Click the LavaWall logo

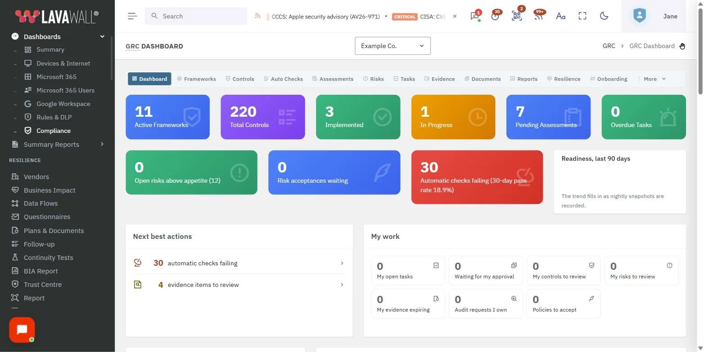point(57,16)
